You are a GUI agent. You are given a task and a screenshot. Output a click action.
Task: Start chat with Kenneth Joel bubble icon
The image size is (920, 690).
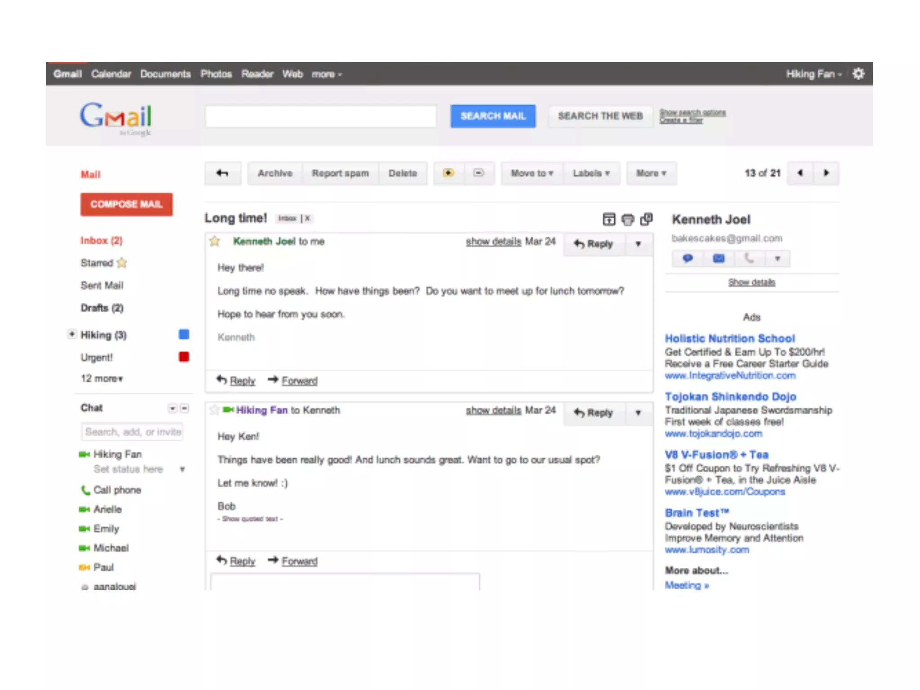point(687,259)
